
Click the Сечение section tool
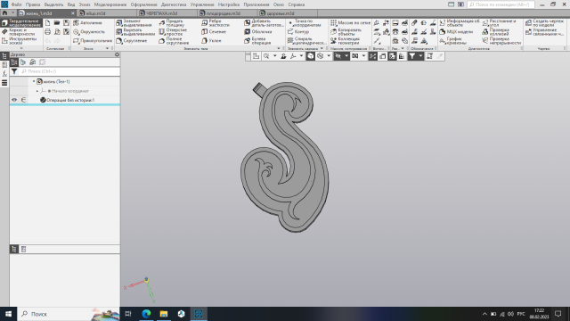point(214,32)
